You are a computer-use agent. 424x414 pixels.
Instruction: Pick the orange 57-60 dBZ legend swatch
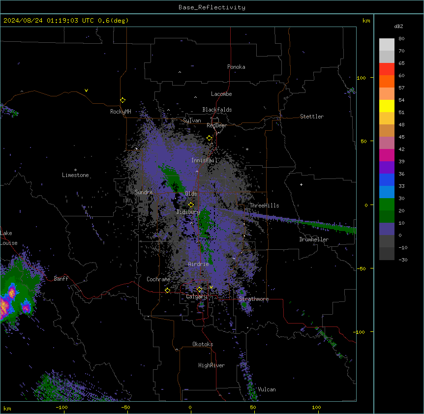tap(387, 81)
